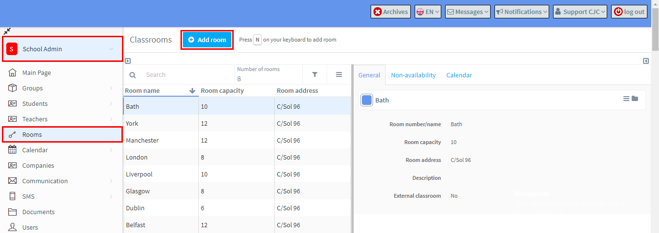Screen dimensions: 659x233
Task: Open the Notifications dropdown
Action: click(522, 12)
